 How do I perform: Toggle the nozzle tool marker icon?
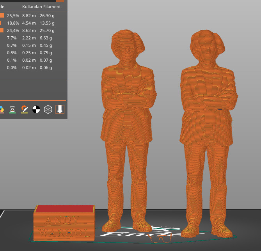pyautogui.click(x=60, y=109)
